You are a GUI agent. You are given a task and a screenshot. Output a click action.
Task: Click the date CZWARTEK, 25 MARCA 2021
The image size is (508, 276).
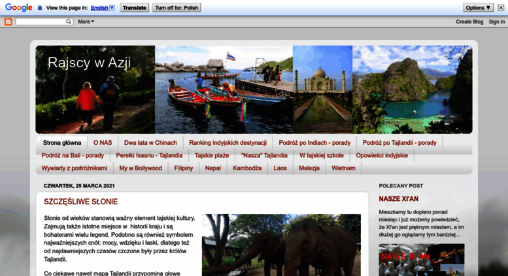(79, 186)
